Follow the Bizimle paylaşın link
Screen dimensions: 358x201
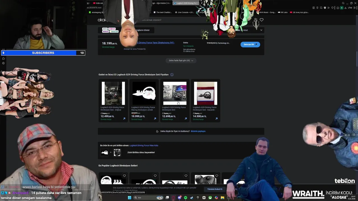point(198,131)
